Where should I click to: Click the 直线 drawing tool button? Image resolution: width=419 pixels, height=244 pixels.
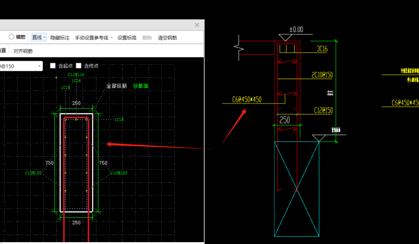click(x=37, y=37)
